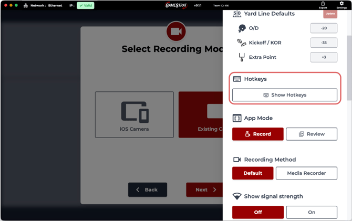This screenshot has width=352, height=221.
Task: Click the Network: Ethernet label
Action: pyautogui.click(x=46, y=5)
